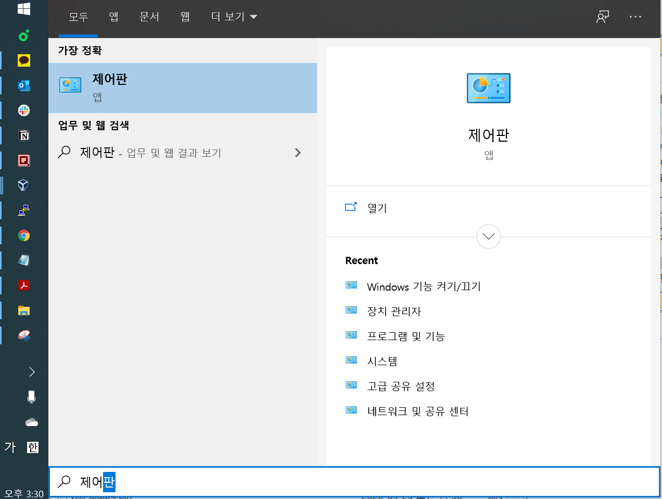Open recent item 고급 공유 설정

[x=401, y=386]
